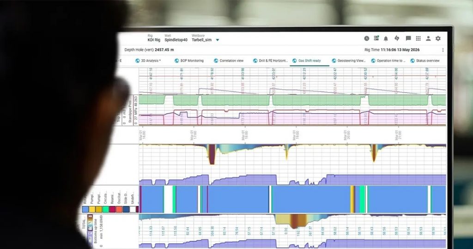The height and width of the screenshot is (249, 473).
Task: Click the Bottoms up time track label
Action: point(96,231)
